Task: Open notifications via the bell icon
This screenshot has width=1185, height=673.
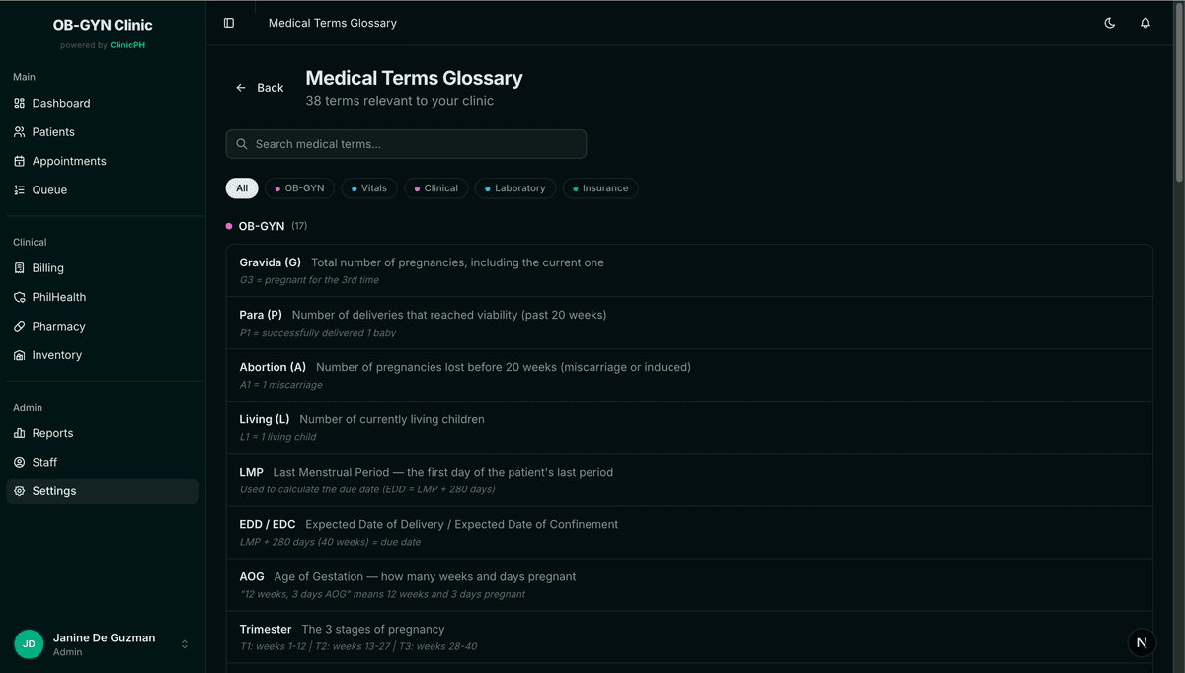Action: pyautogui.click(x=1145, y=22)
